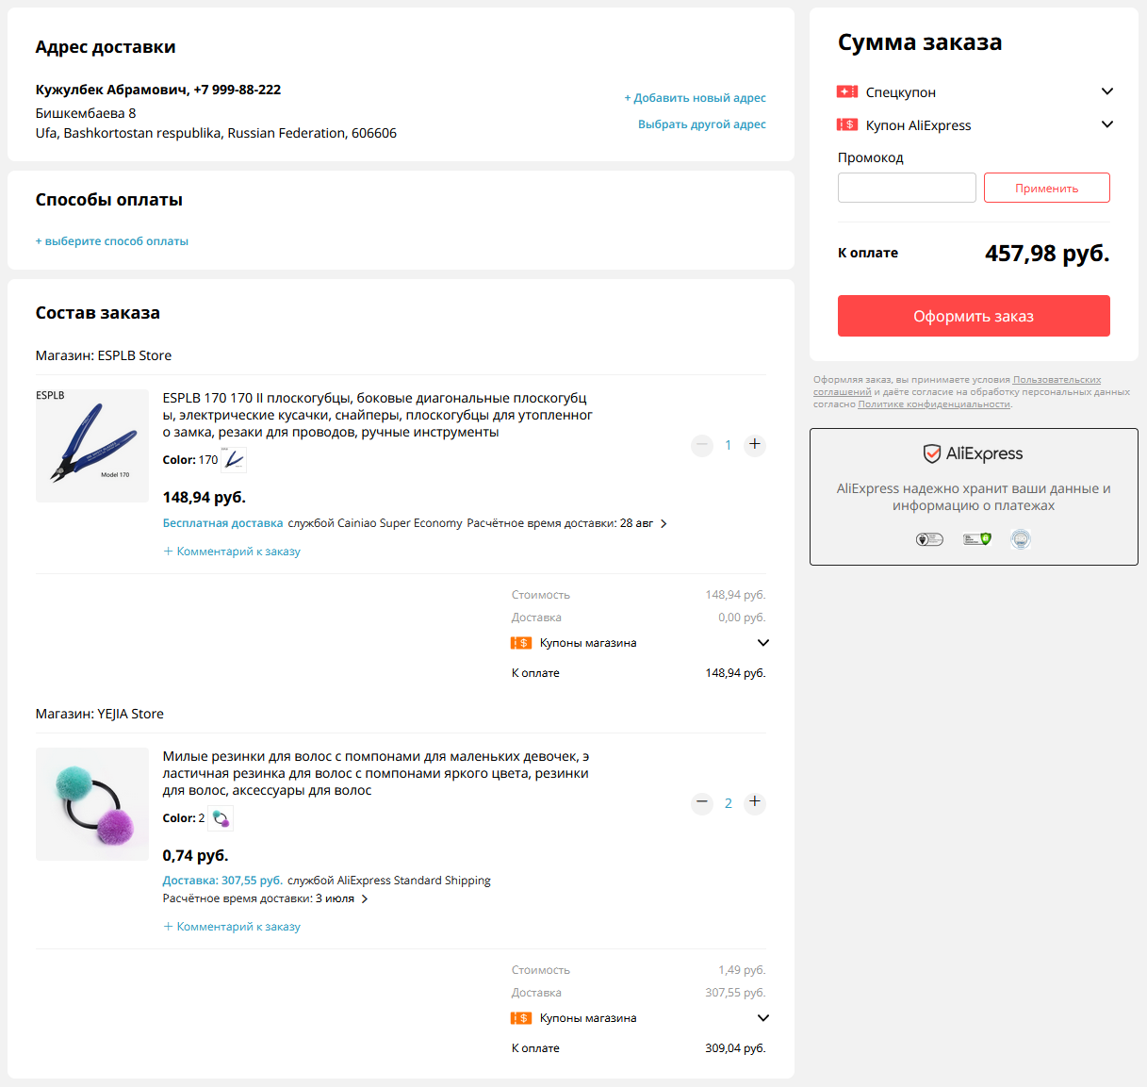This screenshot has height=1087, width=1147.
Task: Click the red Спецкупон coupon icon
Action: [847, 91]
